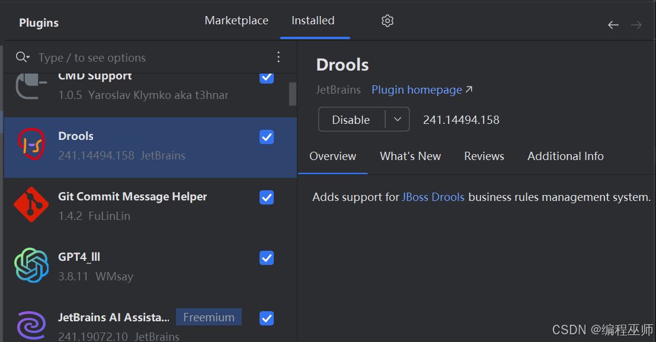Screen dimensions: 656x342
Task: Select the Git Commit Message Helper icon
Action: coord(31,204)
